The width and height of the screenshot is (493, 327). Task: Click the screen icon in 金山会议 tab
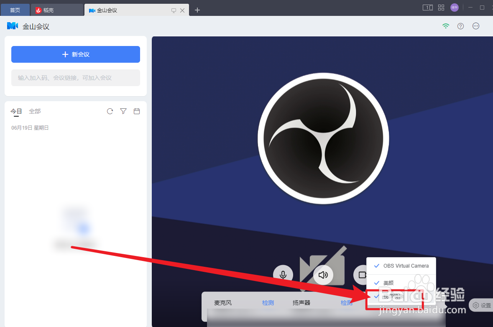[174, 10]
